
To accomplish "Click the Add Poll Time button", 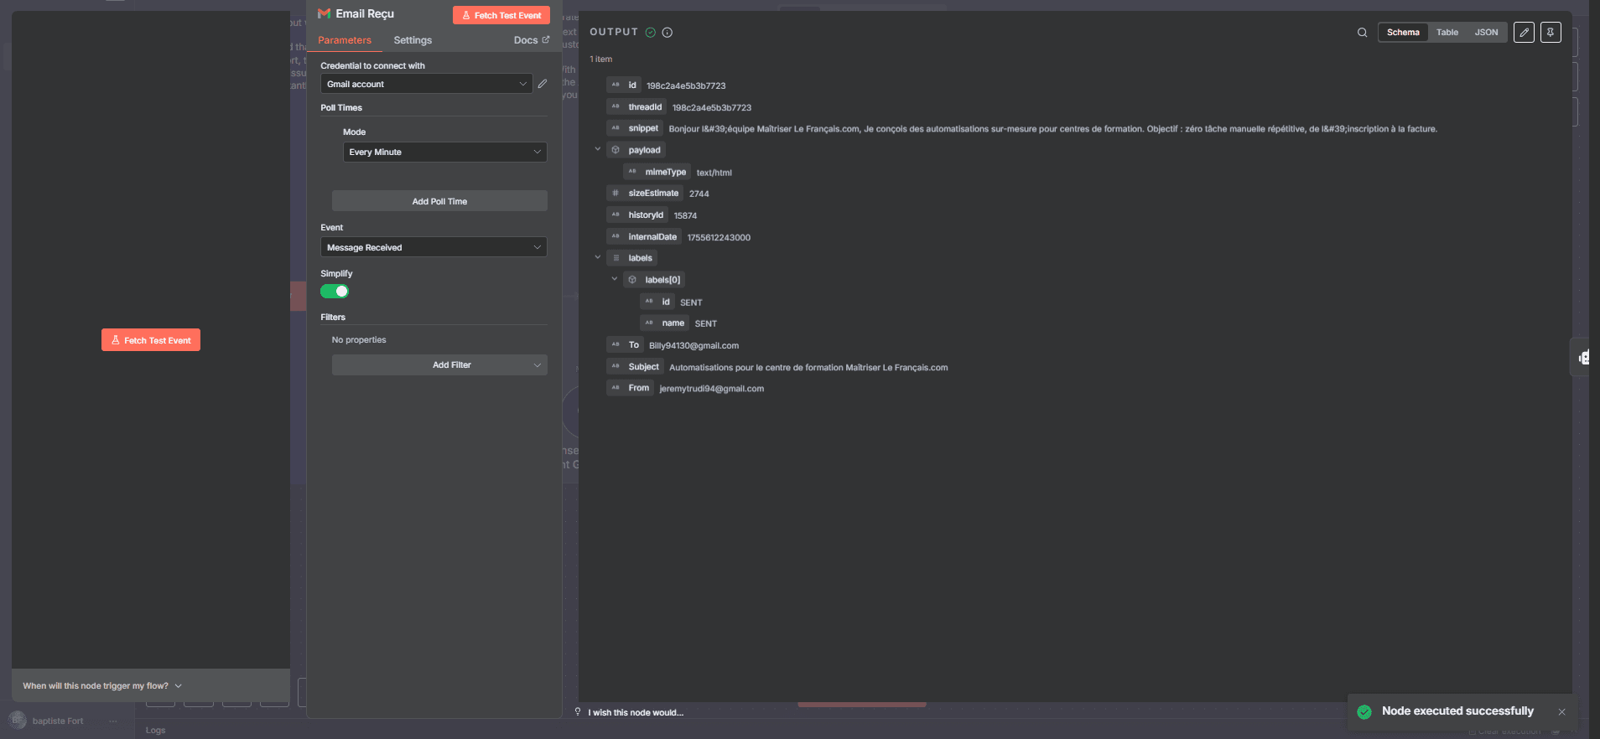I will click(439, 201).
